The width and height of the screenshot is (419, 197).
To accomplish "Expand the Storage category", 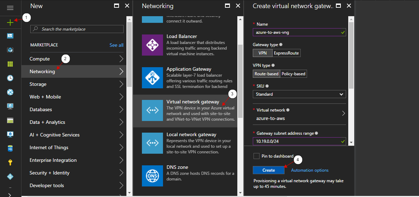I will click(x=74, y=84).
